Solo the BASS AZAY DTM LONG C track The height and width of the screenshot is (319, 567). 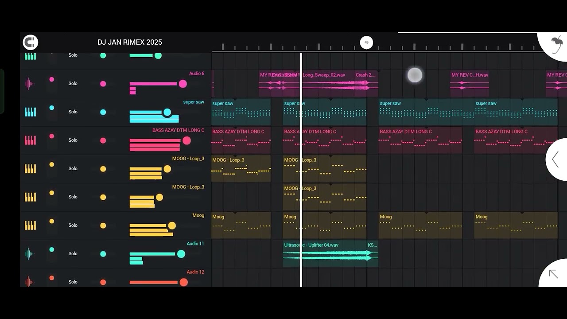point(73,140)
